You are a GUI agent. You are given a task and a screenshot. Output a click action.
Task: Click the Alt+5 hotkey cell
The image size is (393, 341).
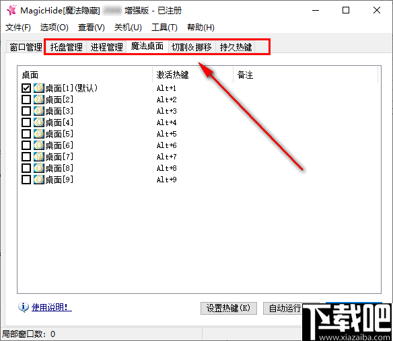pyautogui.click(x=166, y=134)
